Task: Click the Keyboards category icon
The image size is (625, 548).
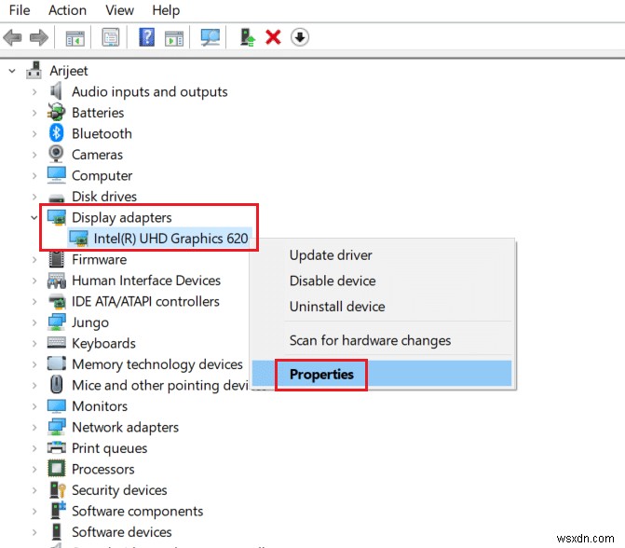Action: [56, 342]
